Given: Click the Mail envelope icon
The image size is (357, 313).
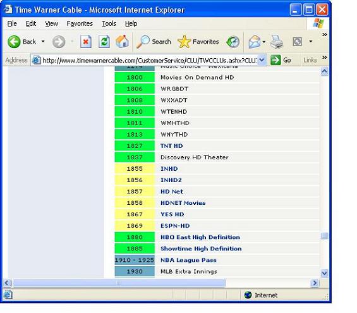Looking at the screenshot, I should pos(254,42).
